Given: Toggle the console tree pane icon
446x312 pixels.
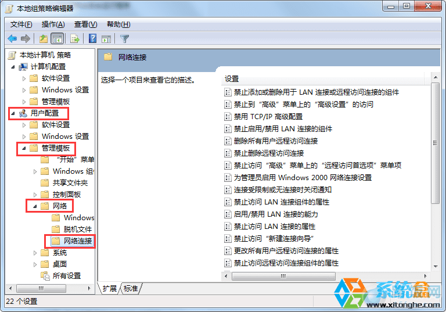Looking at the screenshot, I should pos(57,38).
